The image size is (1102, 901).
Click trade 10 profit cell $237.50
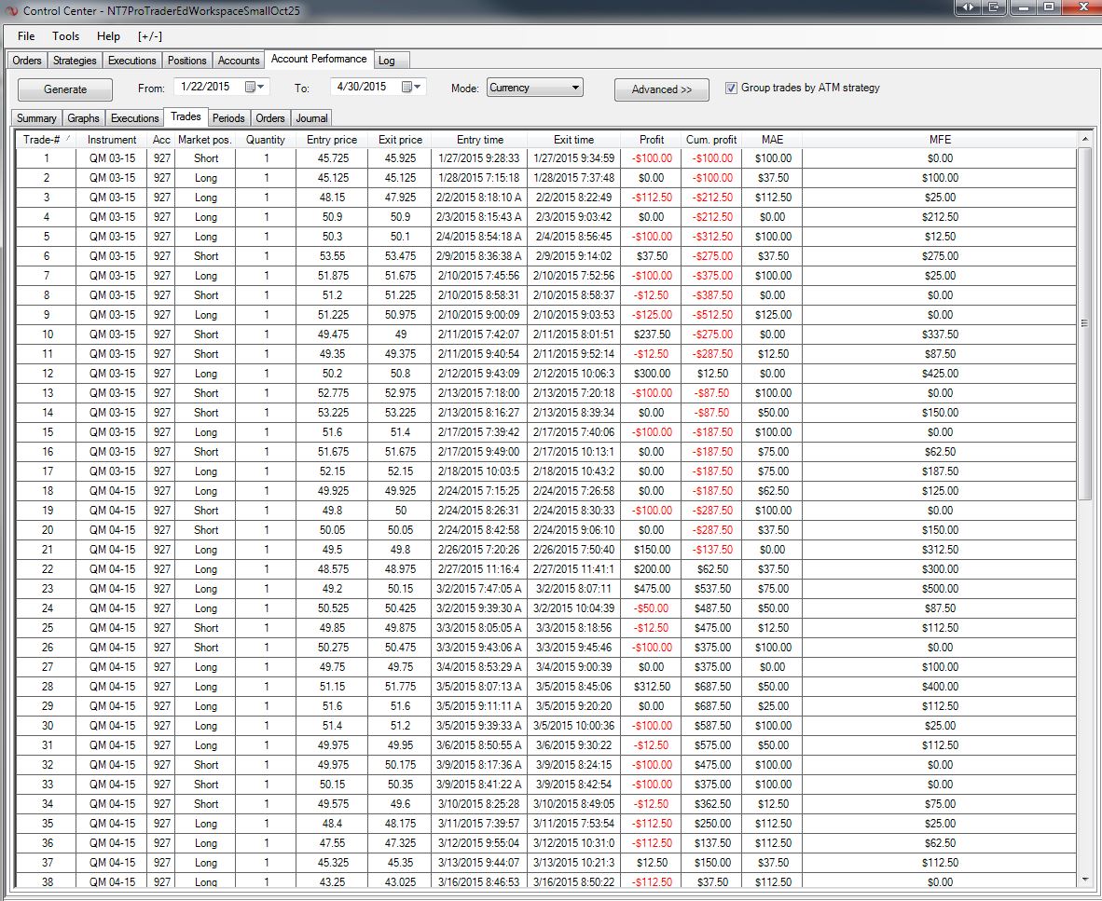pyautogui.click(x=652, y=334)
